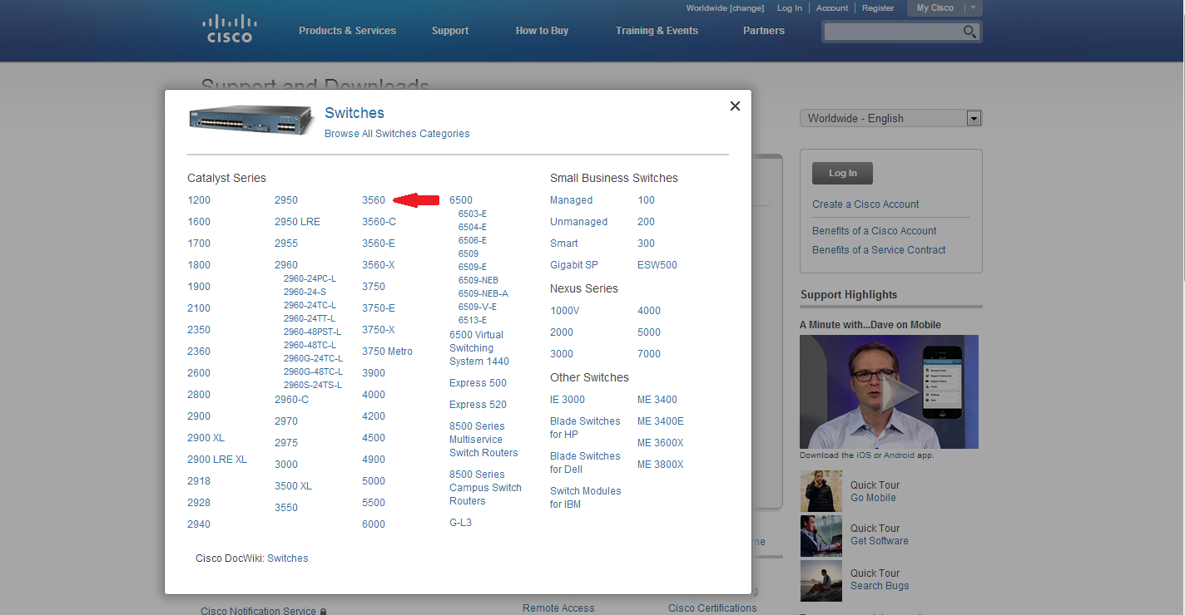Select Catalyst 3560-E
The height and width of the screenshot is (615, 1185).
pos(379,244)
